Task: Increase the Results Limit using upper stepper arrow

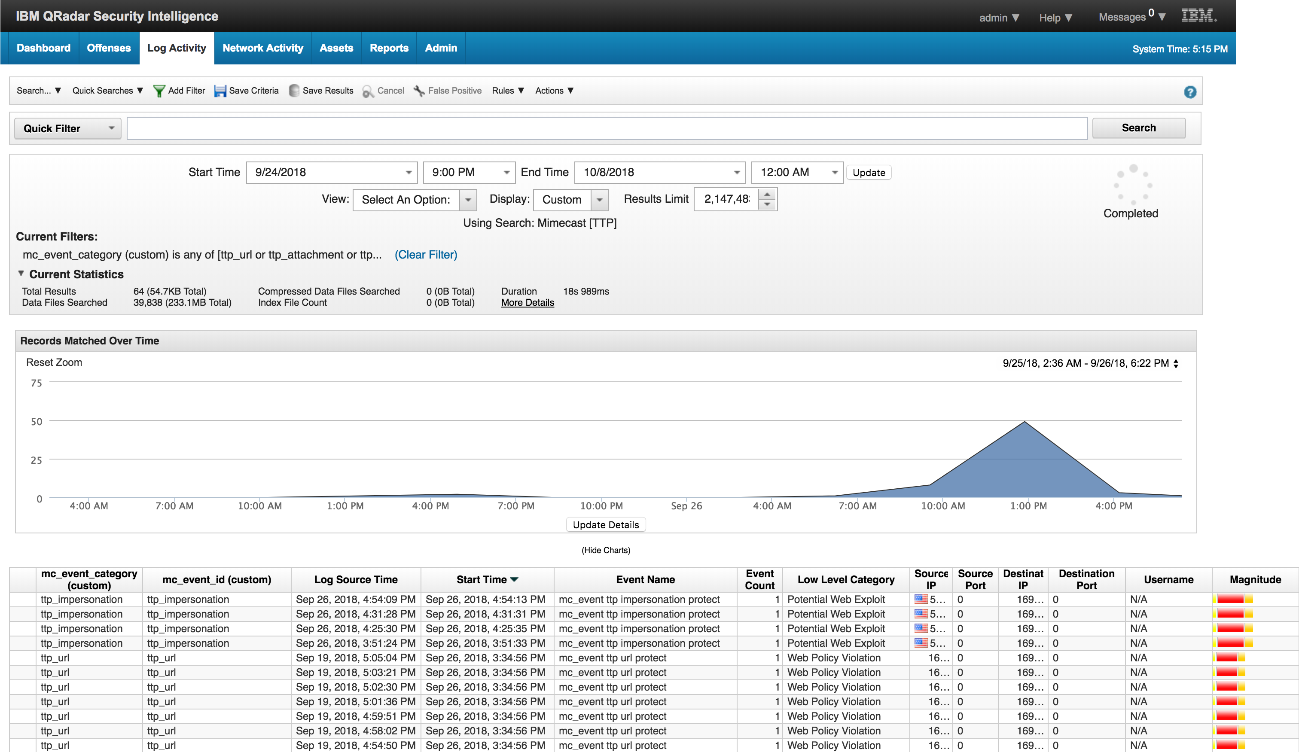Action: [767, 195]
